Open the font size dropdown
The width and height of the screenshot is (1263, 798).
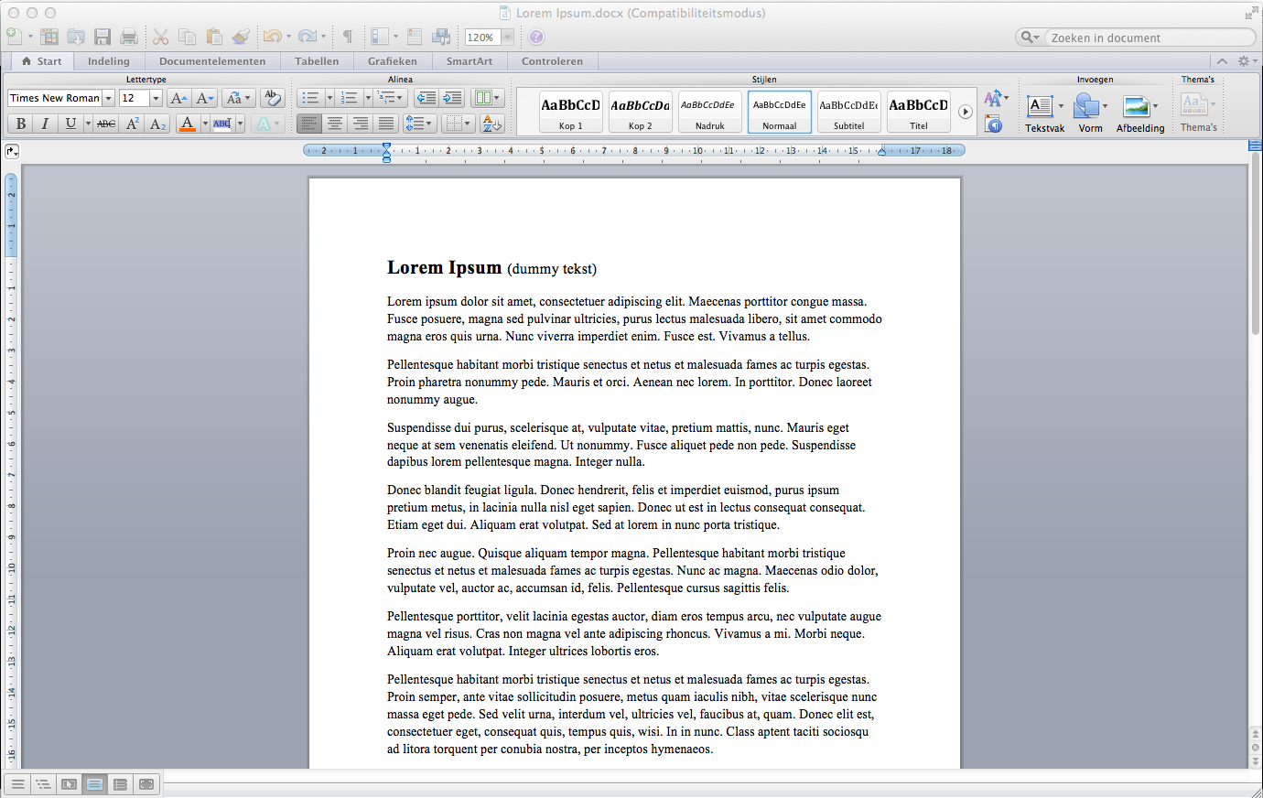(x=156, y=98)
